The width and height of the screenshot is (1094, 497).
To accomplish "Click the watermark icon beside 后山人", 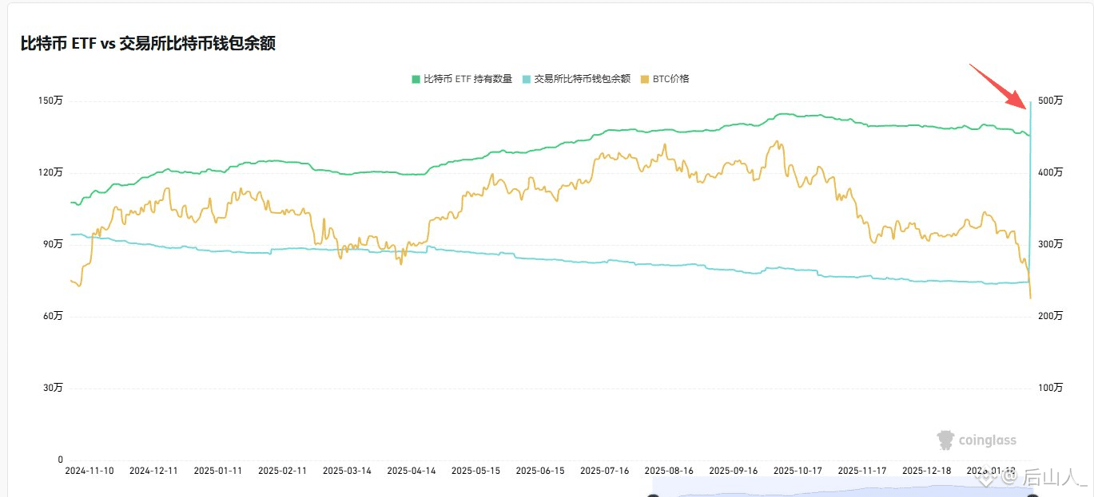I will [x=988, y=477].
